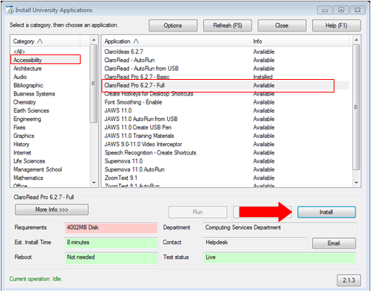This screenshot has height=291, width=371.
Task: Select Speech Recognition - Create Shortcuts
Action: coord(225,153)
